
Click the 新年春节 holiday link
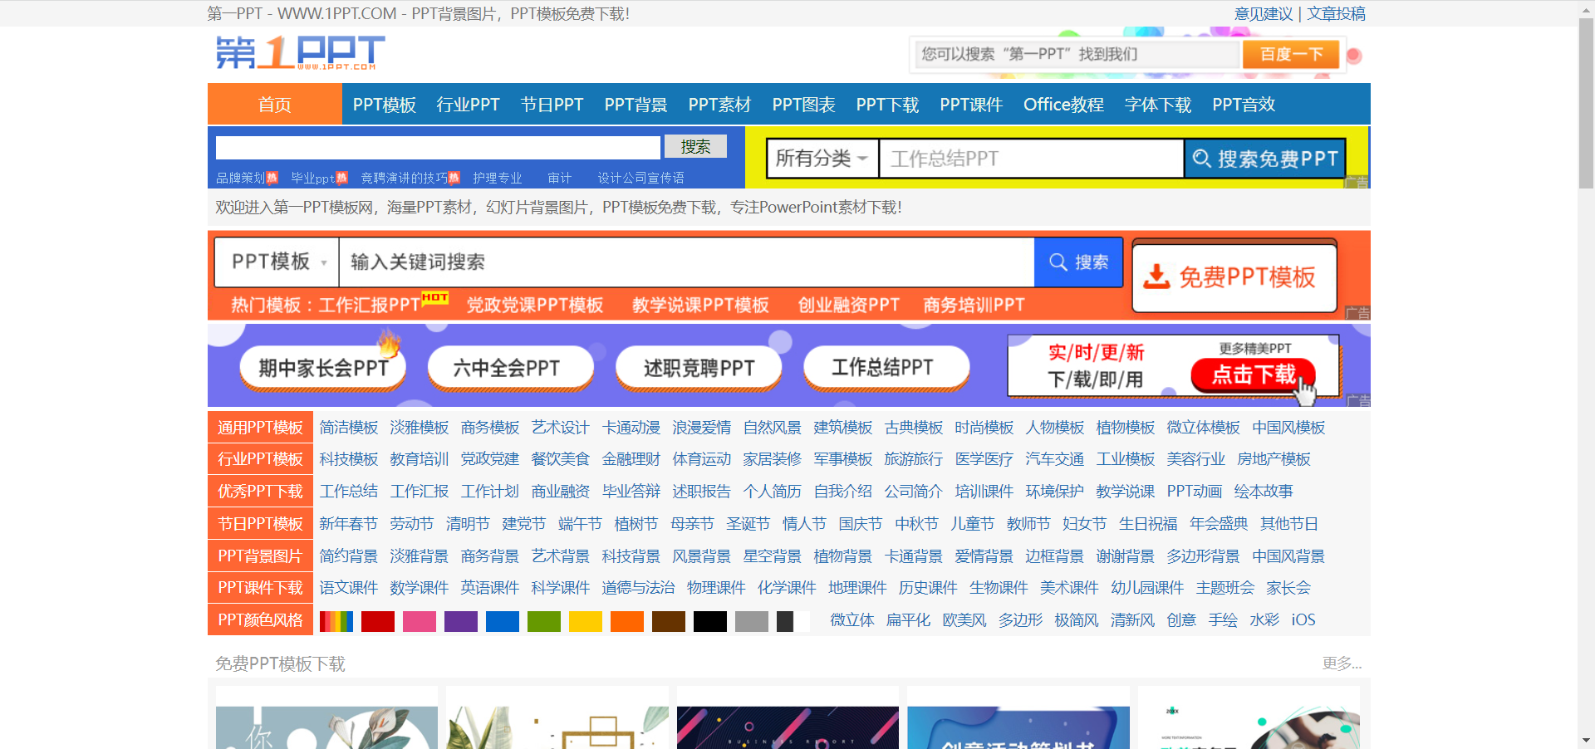tap(349, 524)
